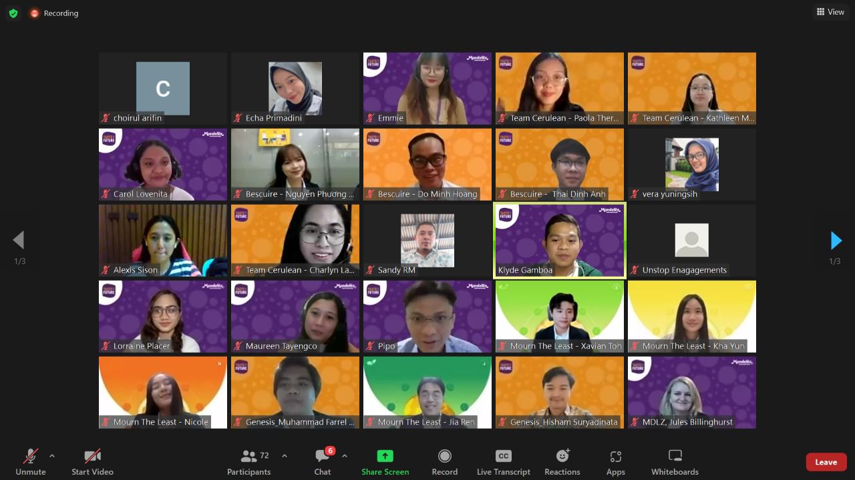Click the green encryption shield icon
The image size is (855, 480).
click(13, 13)
